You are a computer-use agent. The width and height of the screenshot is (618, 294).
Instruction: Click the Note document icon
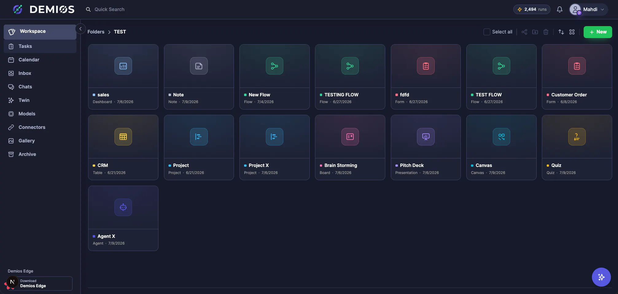199,66
